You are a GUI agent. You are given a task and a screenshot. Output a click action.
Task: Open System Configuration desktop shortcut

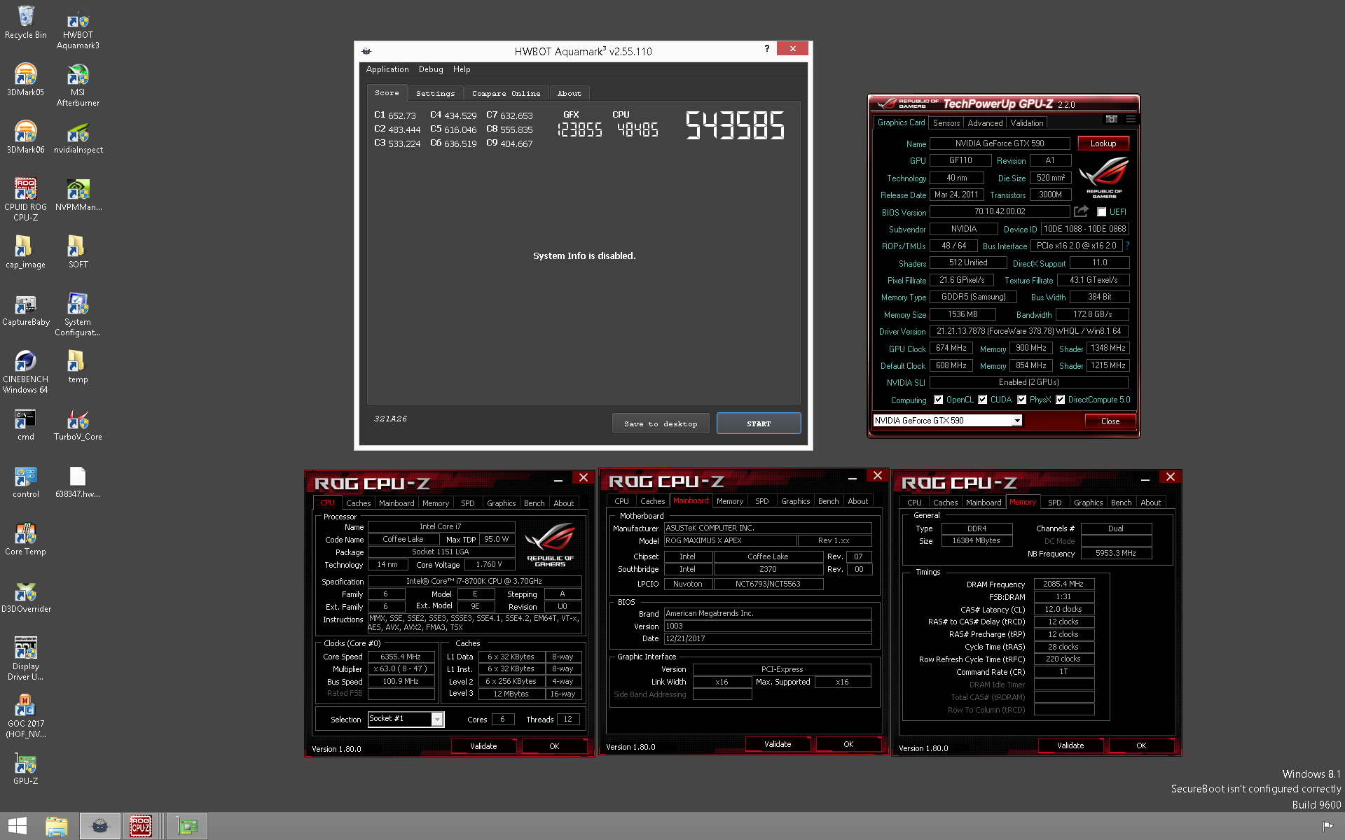(78, 314)
